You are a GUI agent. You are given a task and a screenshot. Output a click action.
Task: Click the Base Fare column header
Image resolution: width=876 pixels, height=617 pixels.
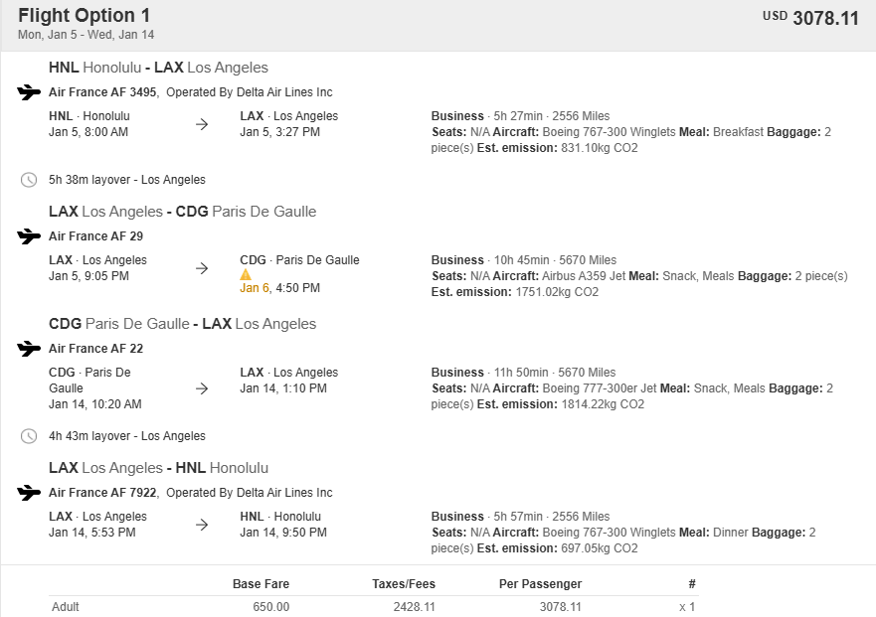click(x=261, y=583)
